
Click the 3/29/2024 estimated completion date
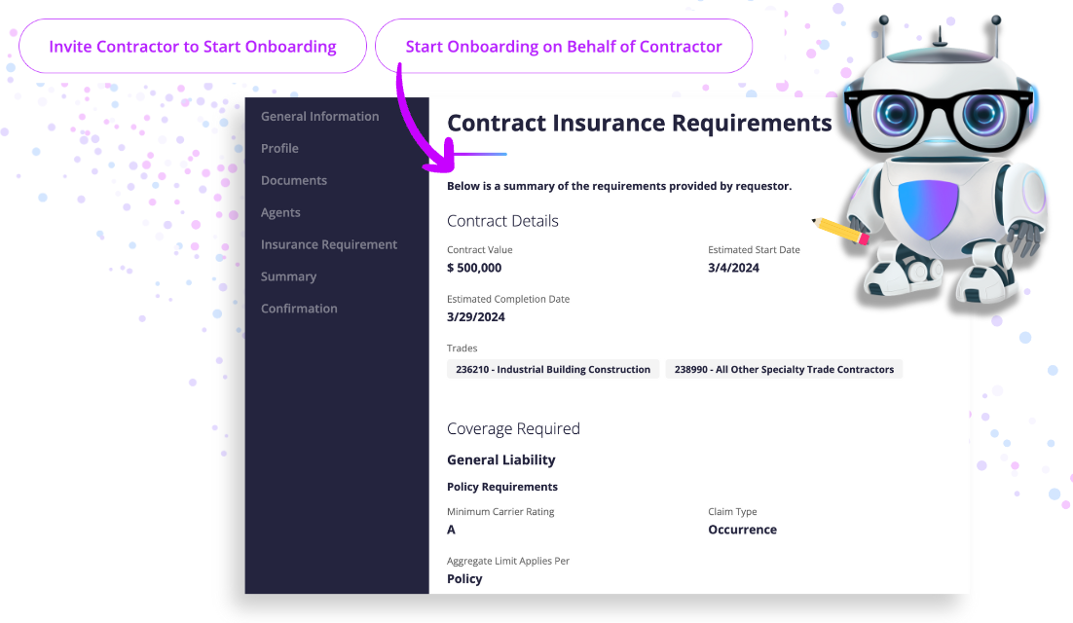pos(476,317)
